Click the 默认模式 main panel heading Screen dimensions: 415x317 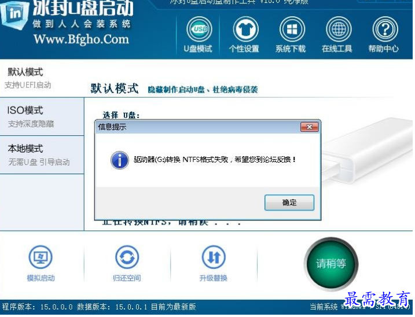(115, 89)
